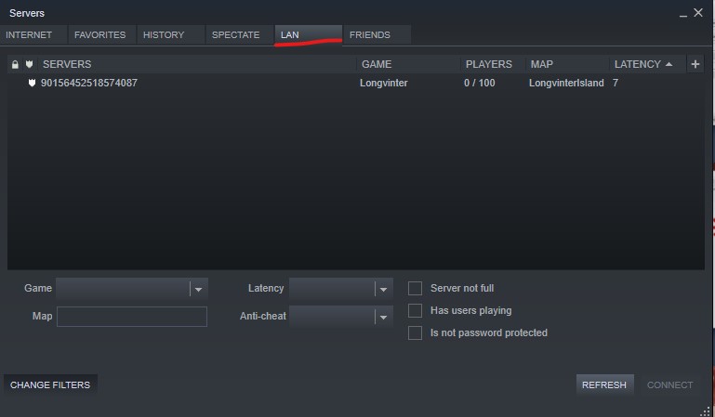Switch to the Internet tab
The width and height of the screenshot is (715, 417).
[x=30, y=35]
